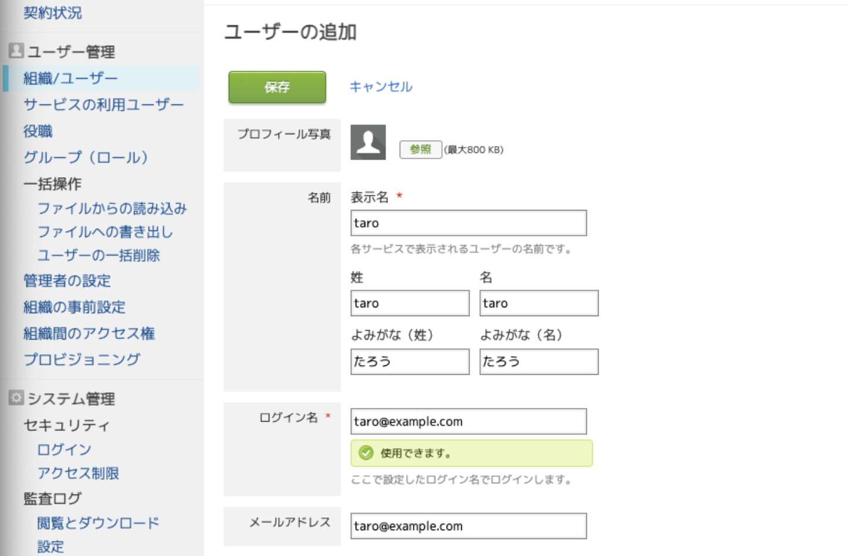Open 閲覧とダウンロード audit log page
Screen dimensions: 848x556
[x=98, y=523]
